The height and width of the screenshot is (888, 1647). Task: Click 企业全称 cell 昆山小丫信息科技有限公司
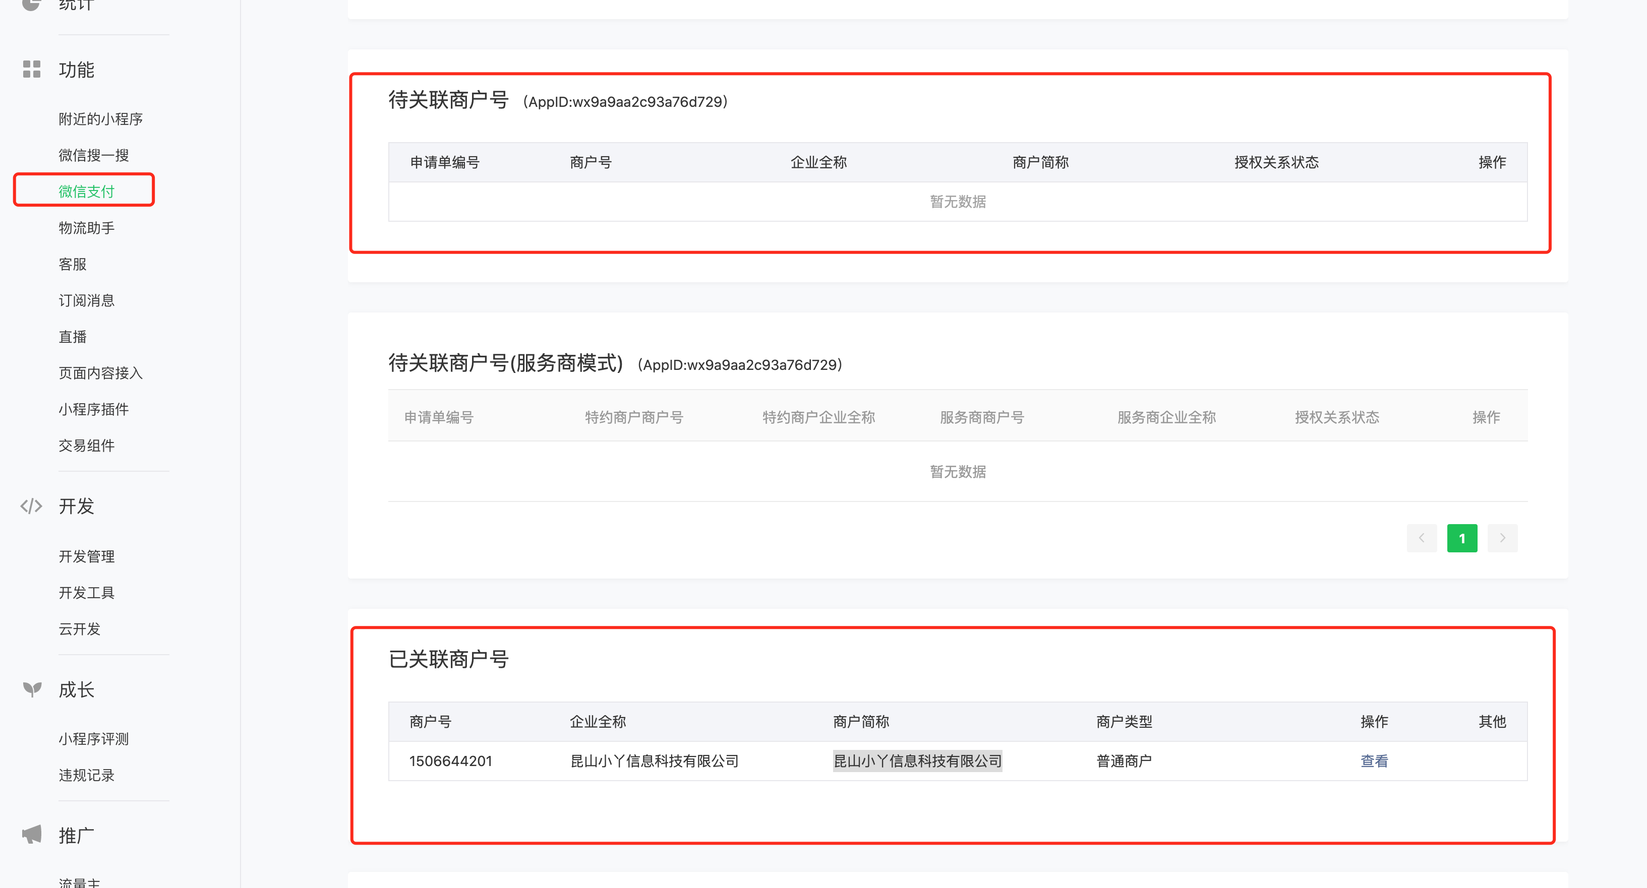coord(654,761)
